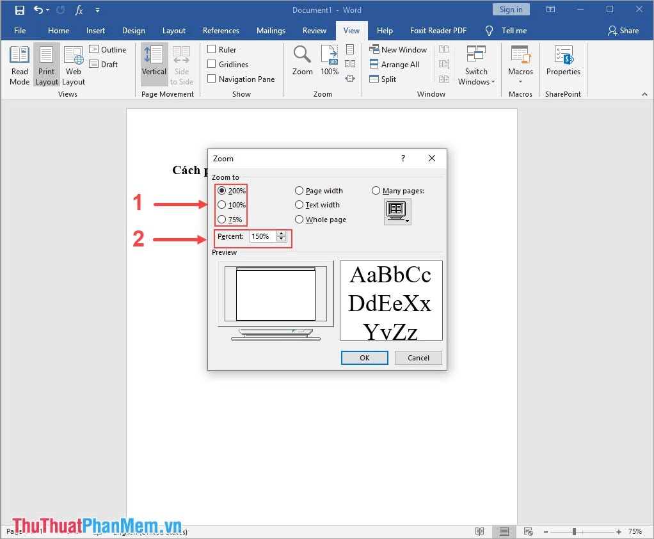This screenshot has width=654, height=539.
Task: Open the Macros dropdown
Action: point(520,66)
